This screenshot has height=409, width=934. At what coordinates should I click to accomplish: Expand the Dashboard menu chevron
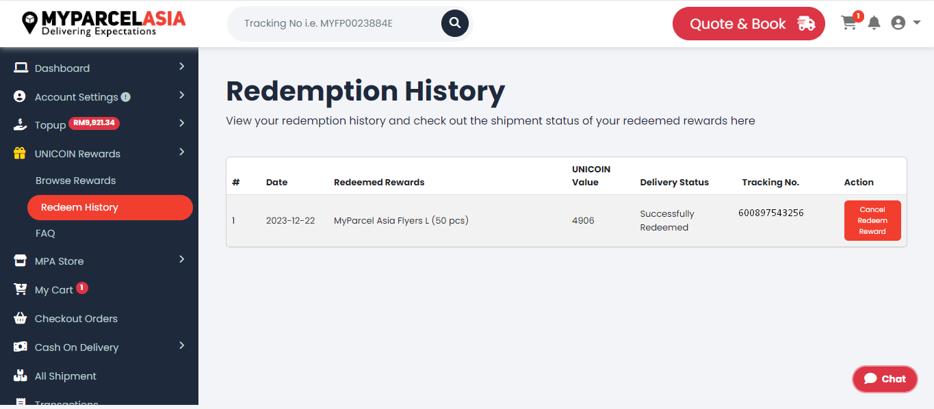click(x=181, y=66)
